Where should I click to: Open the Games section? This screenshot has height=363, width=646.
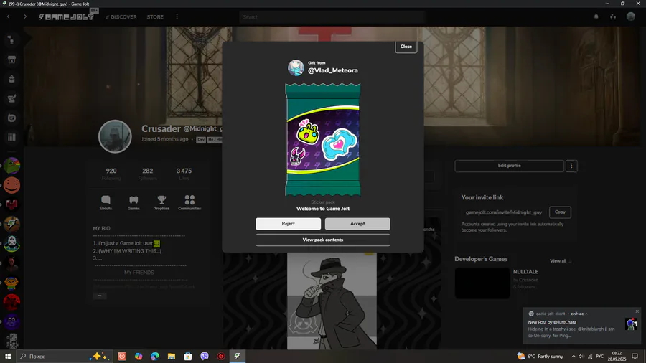[134, 202]
